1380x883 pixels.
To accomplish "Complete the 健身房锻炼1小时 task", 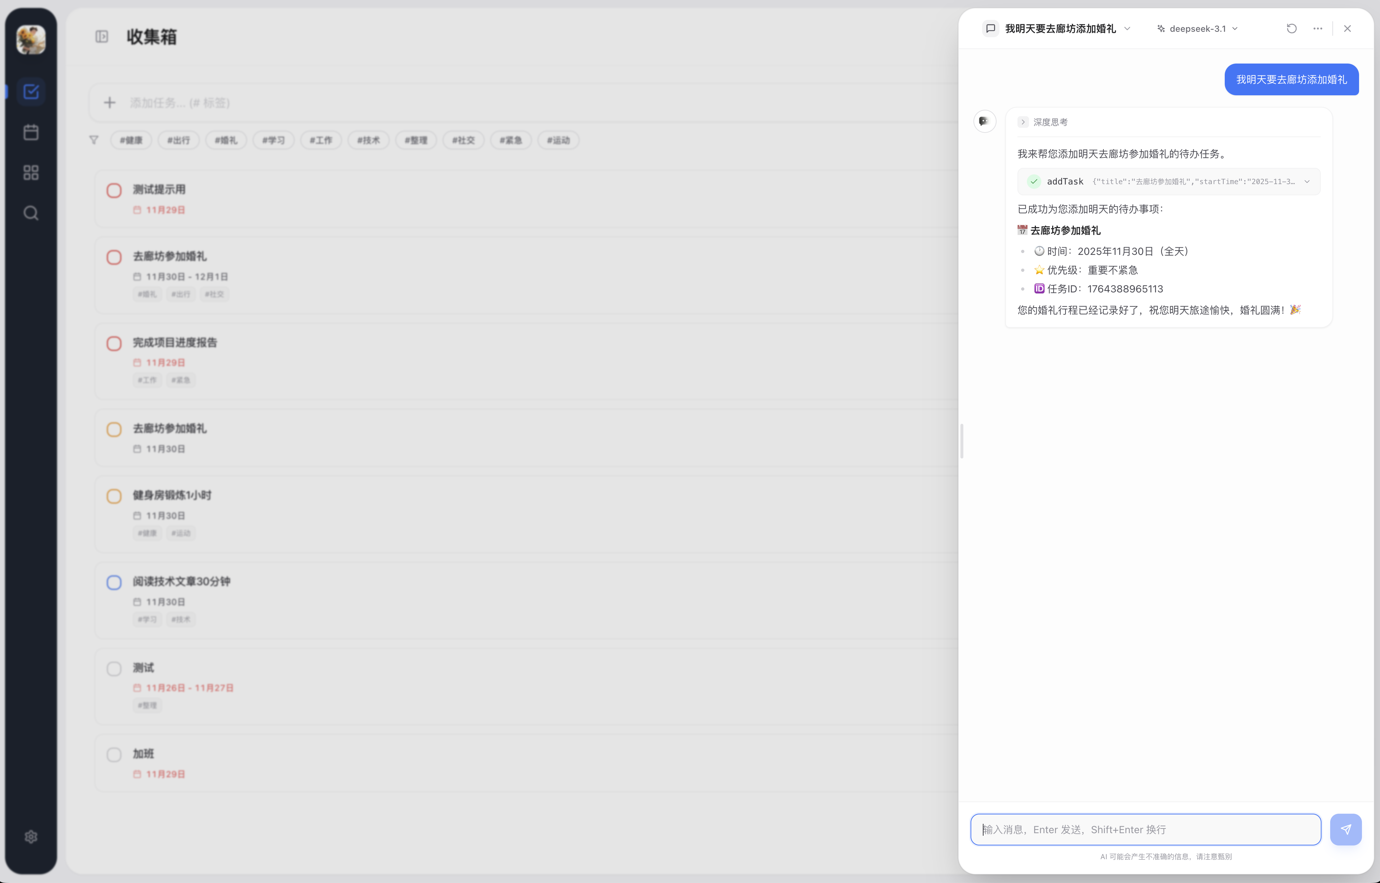I will 114,496.
